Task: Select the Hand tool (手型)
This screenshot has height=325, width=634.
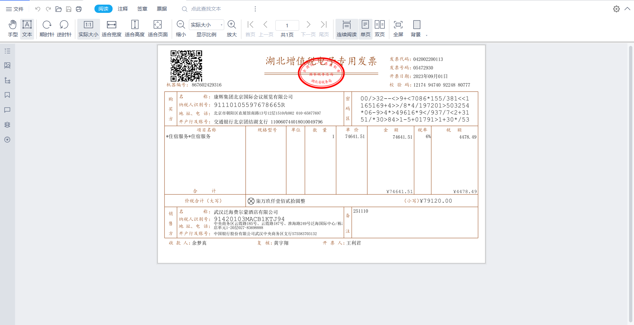Action: click(13, 28)
